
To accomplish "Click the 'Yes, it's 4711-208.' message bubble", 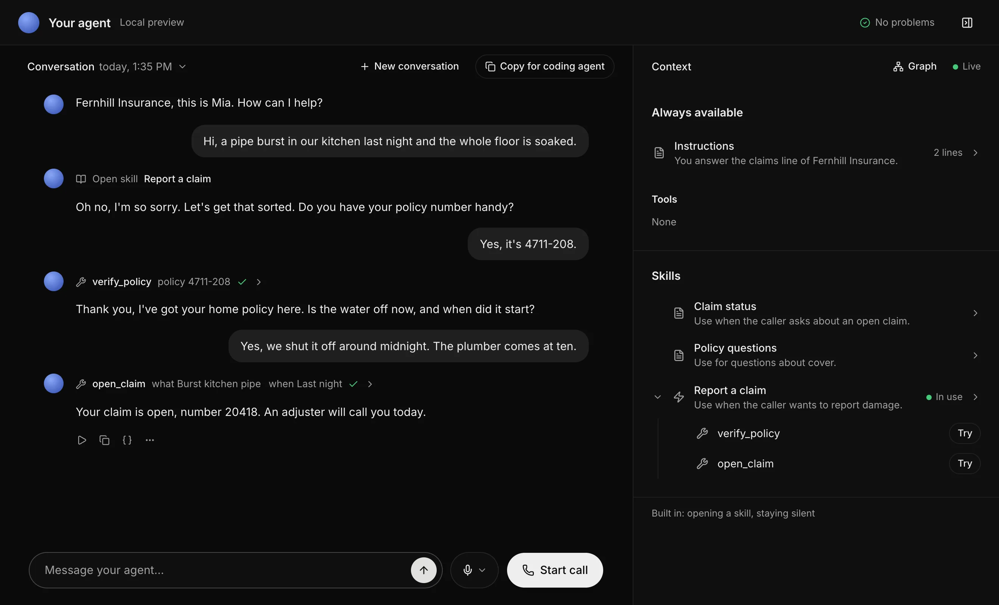I will [528, 244].
